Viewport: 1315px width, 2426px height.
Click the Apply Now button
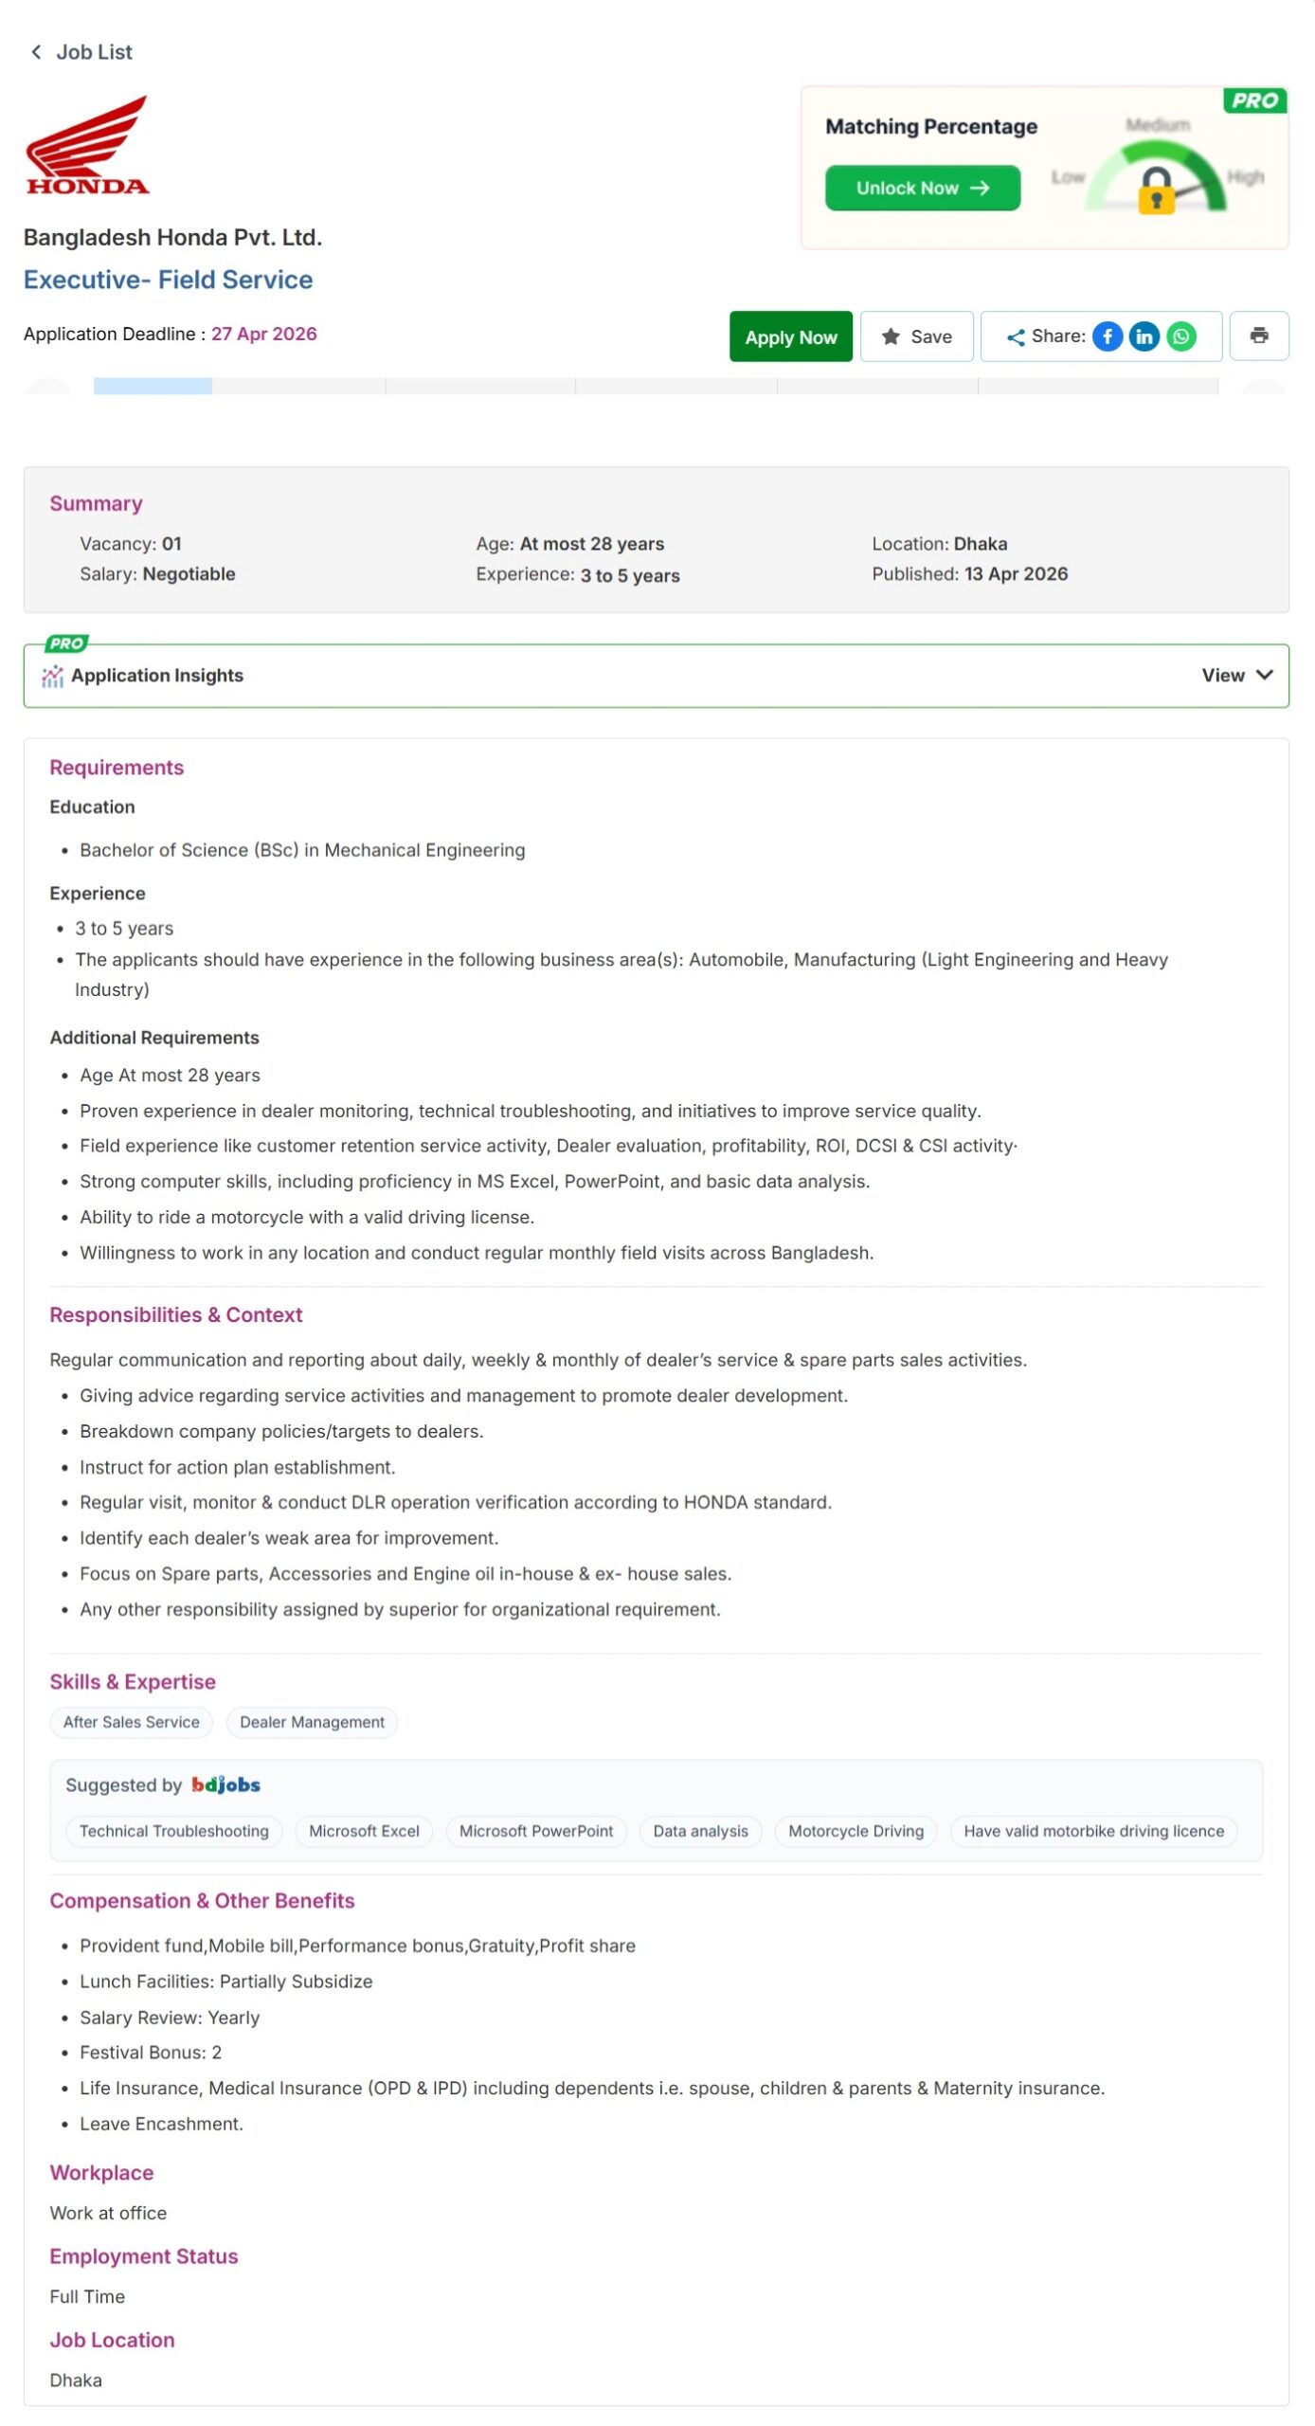789,336
